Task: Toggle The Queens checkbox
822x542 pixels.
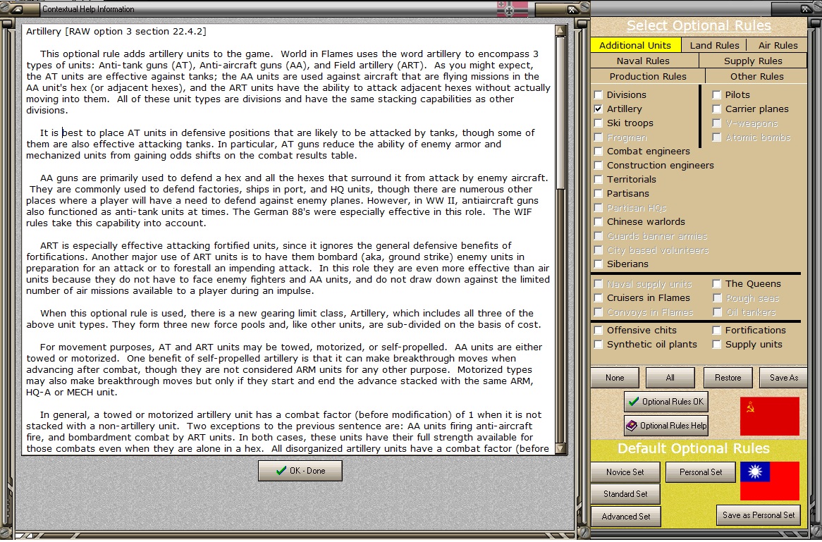Action: tap(717, 284)
